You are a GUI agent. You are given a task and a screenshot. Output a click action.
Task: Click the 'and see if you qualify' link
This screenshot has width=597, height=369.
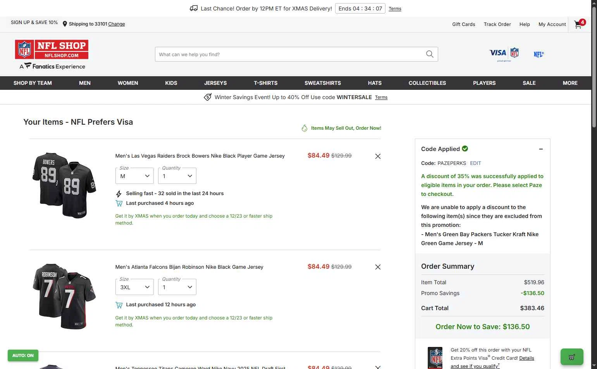point(475,366)
